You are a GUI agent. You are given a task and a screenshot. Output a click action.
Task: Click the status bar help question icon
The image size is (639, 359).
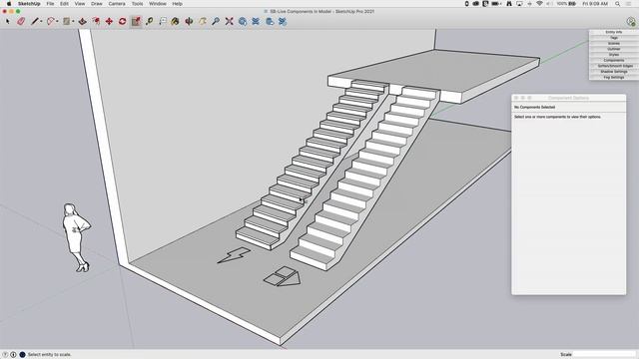(x=5, y=355)
